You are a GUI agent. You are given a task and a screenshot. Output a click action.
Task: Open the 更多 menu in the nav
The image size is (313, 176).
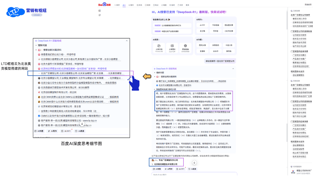[188, 5]
